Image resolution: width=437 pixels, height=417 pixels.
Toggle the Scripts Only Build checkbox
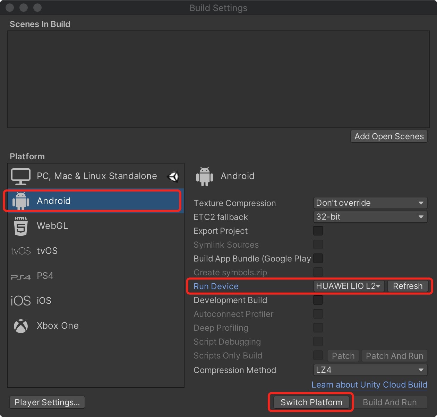pyautogui.click(x=318, y=355)
